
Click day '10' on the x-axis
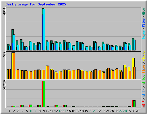(x=47, y=111)
